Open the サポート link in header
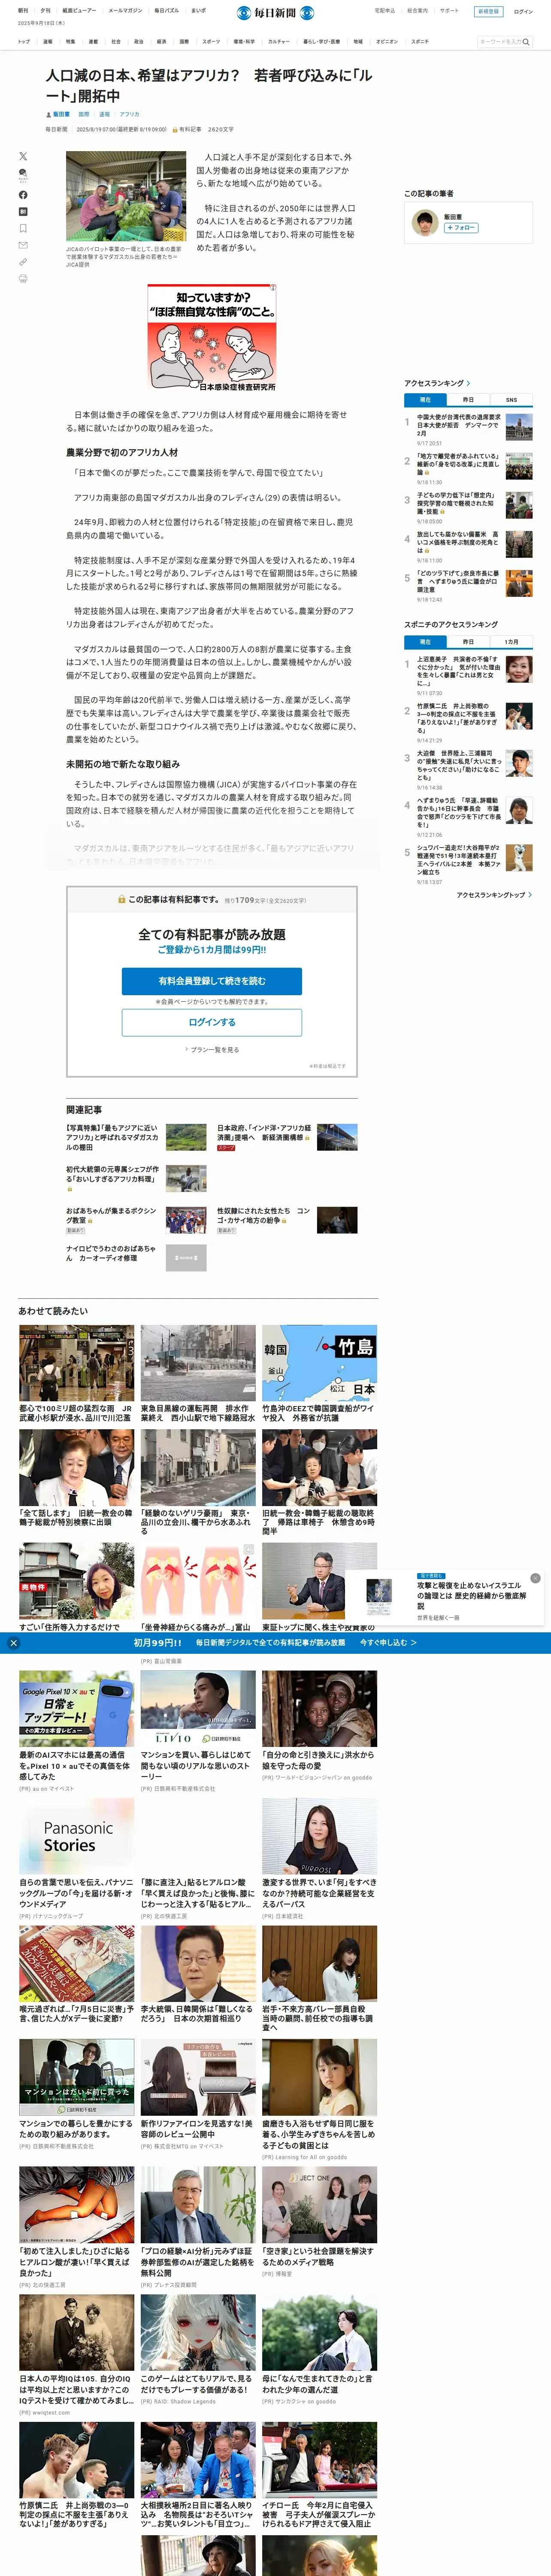This screenshot has height=2576, width=551. tap(449, 11)
